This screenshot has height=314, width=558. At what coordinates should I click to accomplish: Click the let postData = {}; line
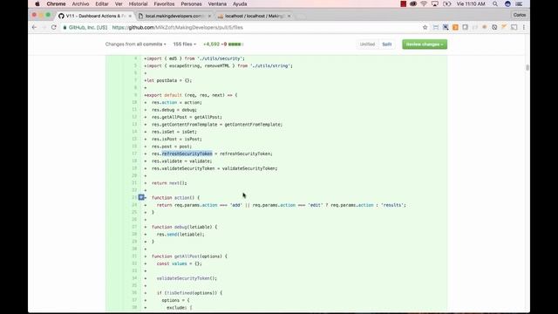click(169, 80)
